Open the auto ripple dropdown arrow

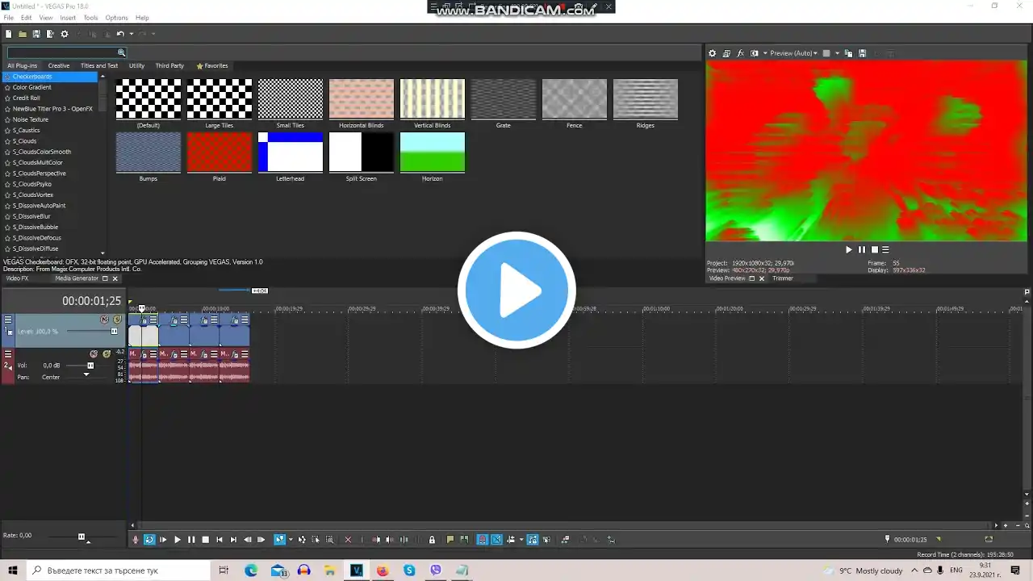521,540
